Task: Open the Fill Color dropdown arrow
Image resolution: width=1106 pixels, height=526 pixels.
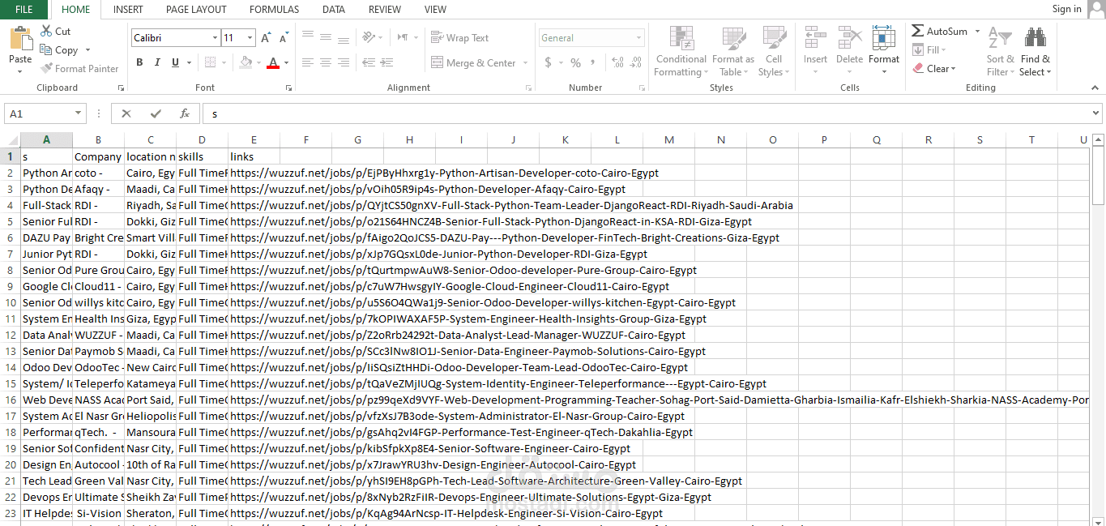Action: (259, 62)
